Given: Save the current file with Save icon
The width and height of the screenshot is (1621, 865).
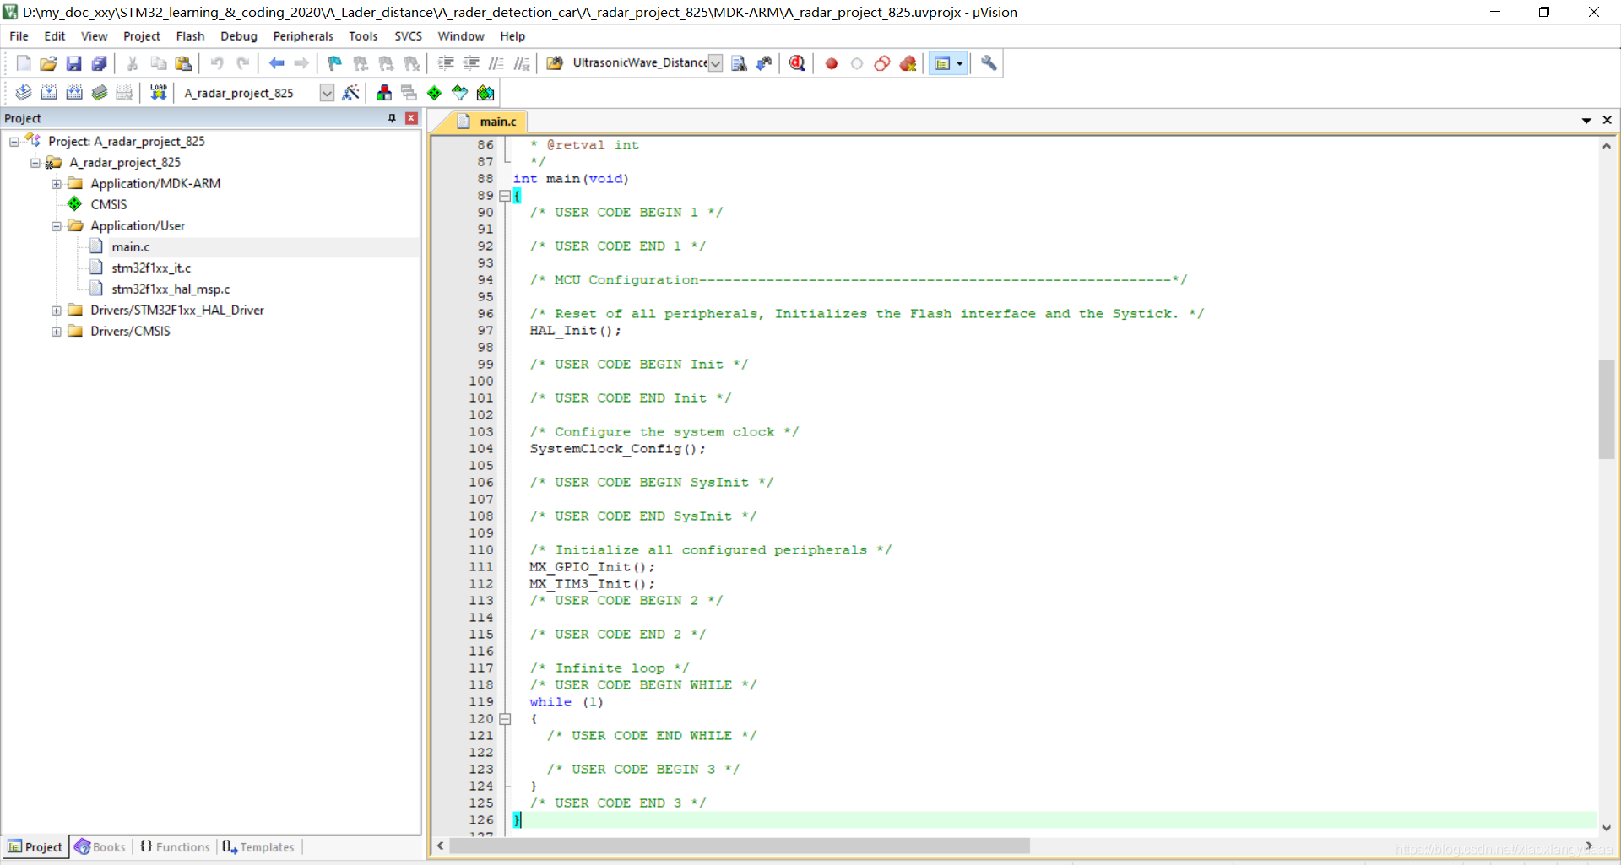Looking at the screenshot, I should coord(73,63).
